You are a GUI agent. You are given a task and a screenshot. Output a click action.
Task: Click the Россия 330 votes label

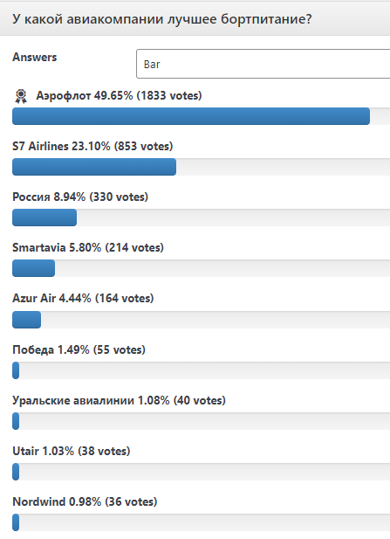pos(80,197)
